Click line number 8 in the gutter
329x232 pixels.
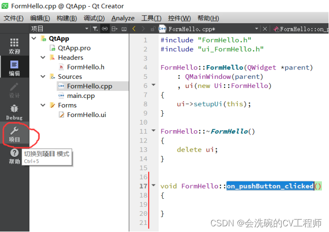(145, 104)
